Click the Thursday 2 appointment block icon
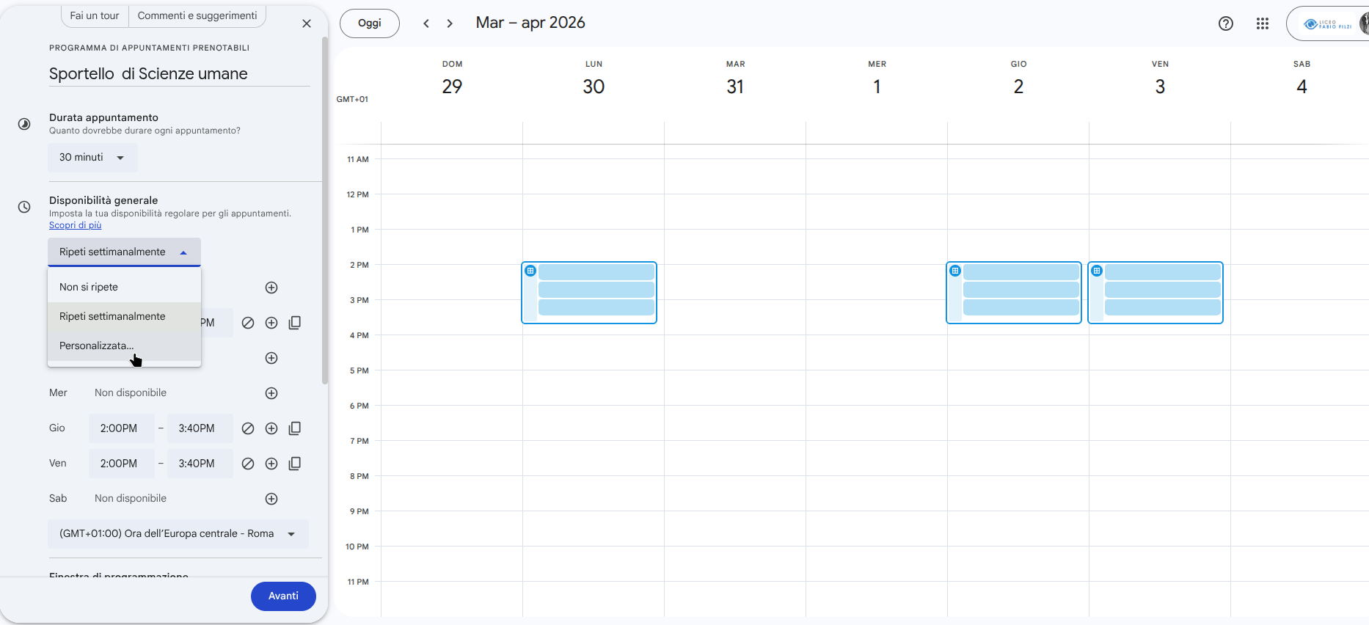Viewport: 1369px width, 625px height. pyautogui.click(x=955, y=271)
